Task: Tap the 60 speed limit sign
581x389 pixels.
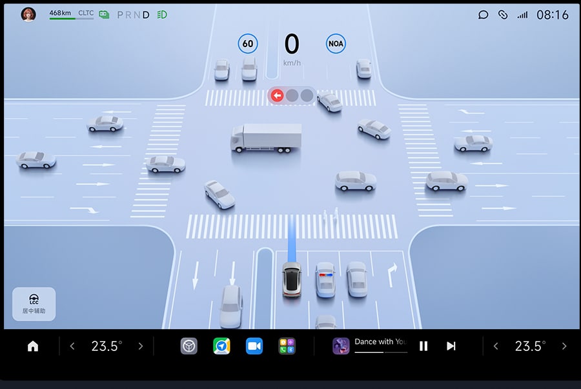Action: pos(247,44)
